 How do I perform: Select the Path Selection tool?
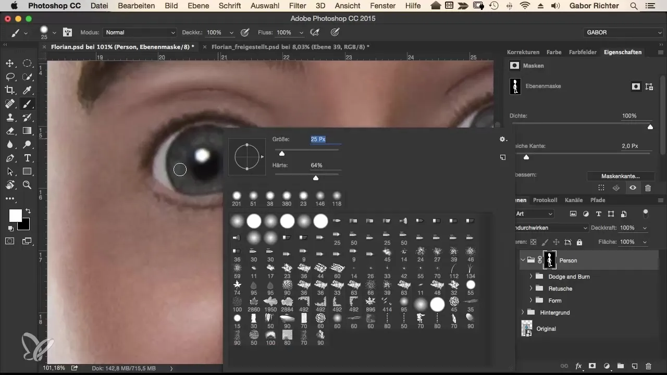(x=10, y=172)
